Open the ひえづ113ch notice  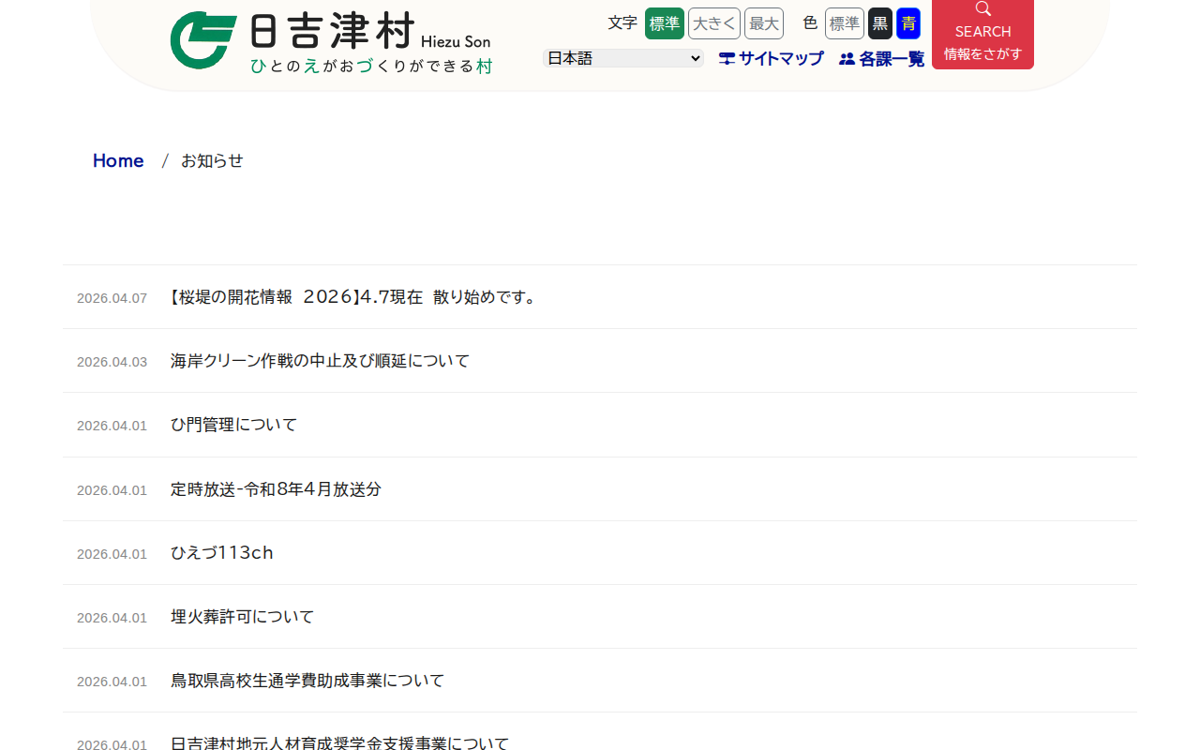point(222,553)
